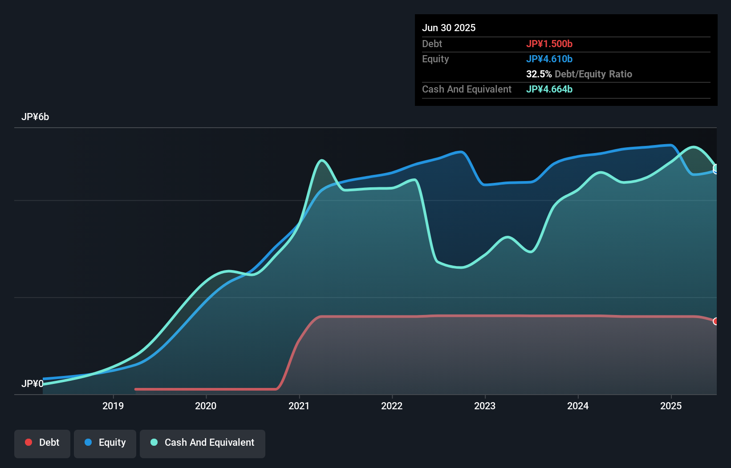The width and height of the screenshot is (731, 468).
Task: Expand the Debt row in the tooltip
Action: pos(432,44)
